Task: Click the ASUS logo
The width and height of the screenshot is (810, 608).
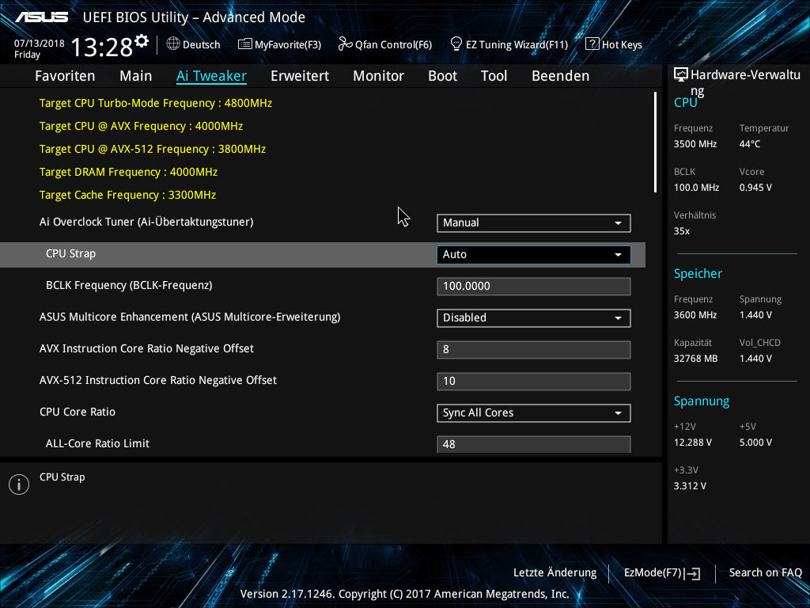Action: [41, 17]
